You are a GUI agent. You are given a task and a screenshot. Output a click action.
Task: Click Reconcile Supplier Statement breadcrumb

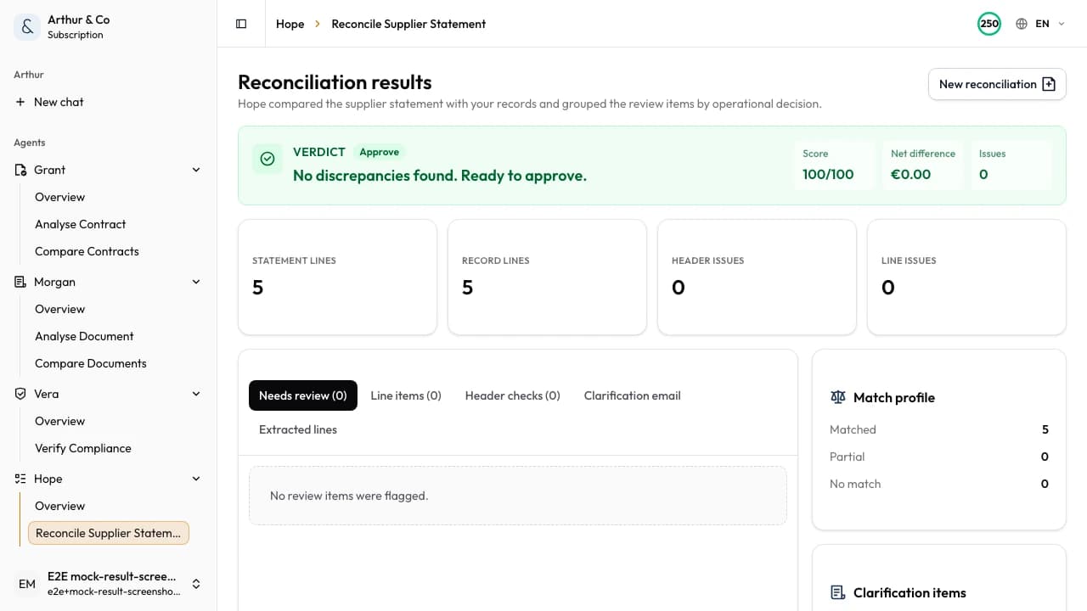[x=408, y=24]
